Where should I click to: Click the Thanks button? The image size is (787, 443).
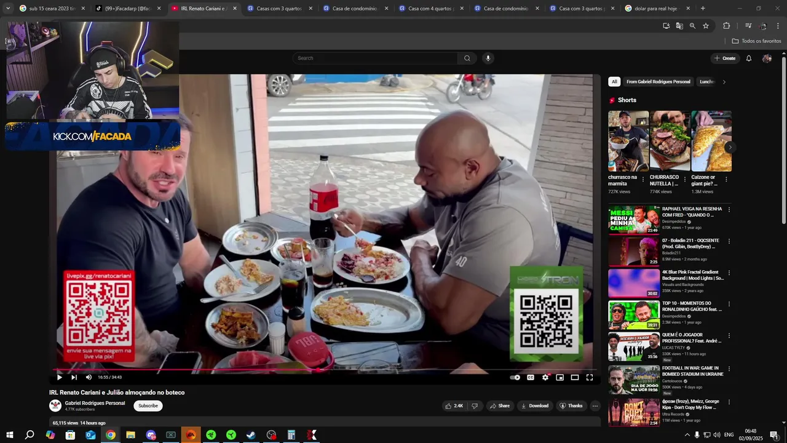571,406
